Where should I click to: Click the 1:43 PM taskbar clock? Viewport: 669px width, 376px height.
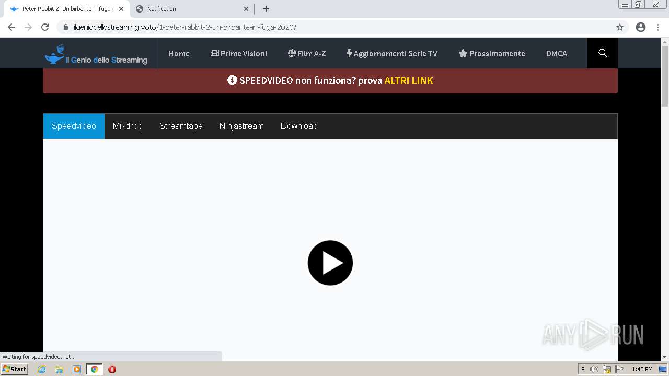tap(642, 369)
